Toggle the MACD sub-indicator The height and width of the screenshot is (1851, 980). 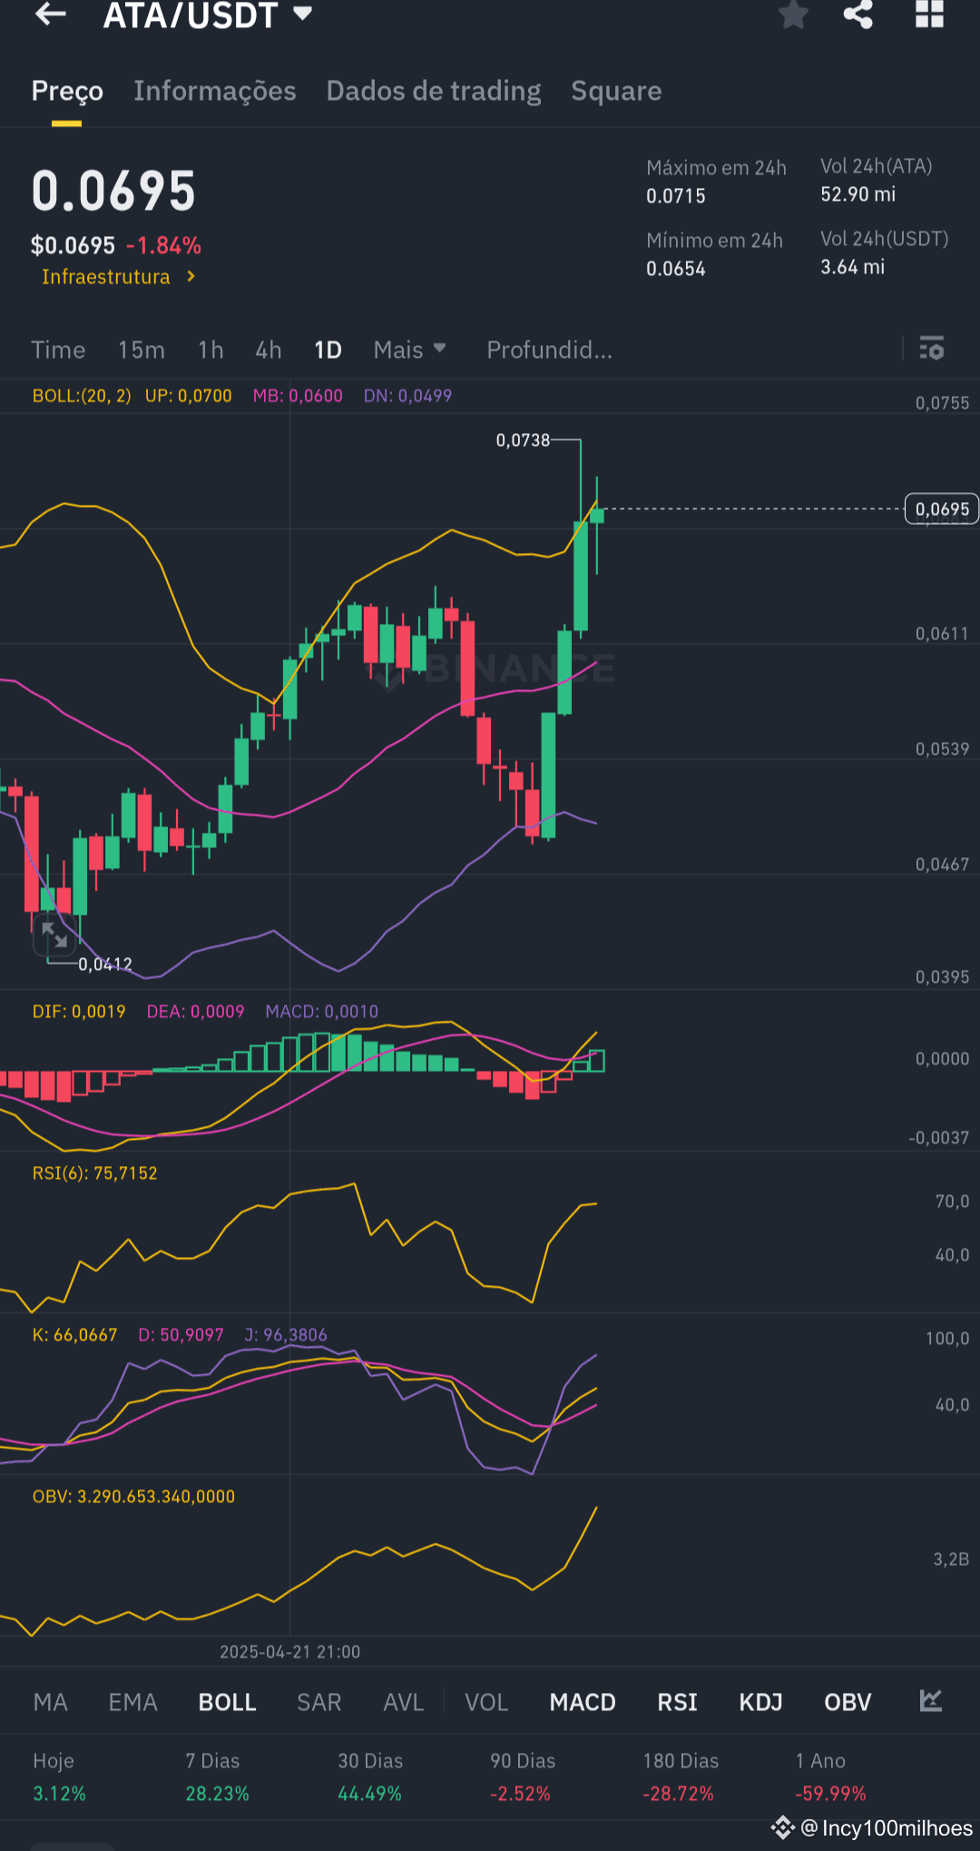coord(583,1702)
